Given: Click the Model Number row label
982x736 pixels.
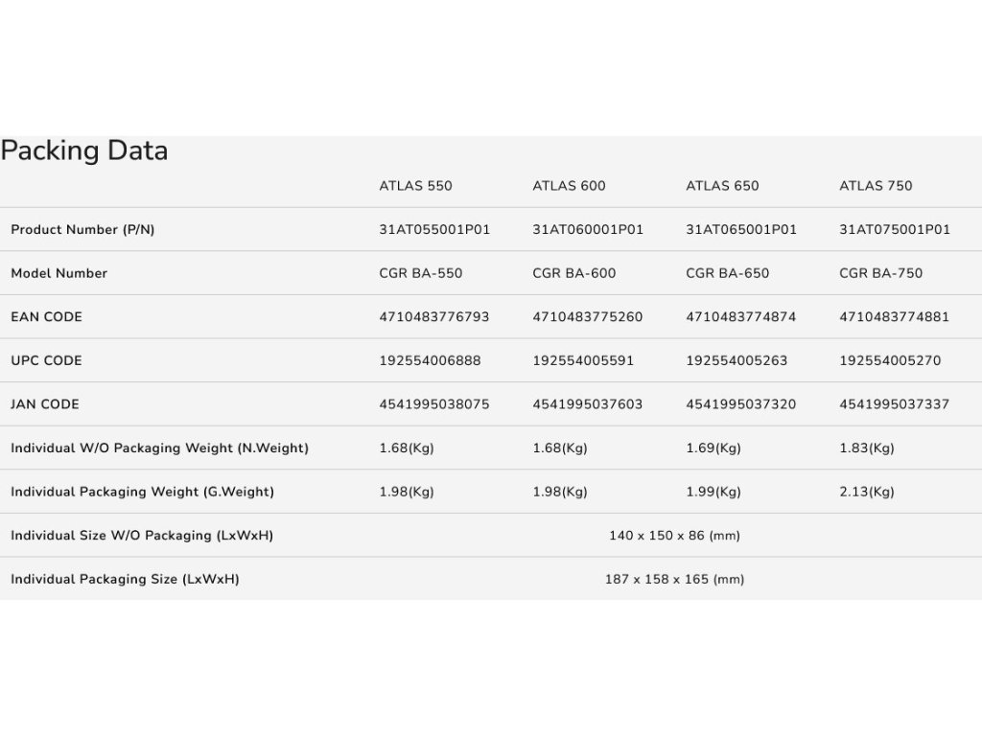Looking at the screenshot, I should point(58,273).
